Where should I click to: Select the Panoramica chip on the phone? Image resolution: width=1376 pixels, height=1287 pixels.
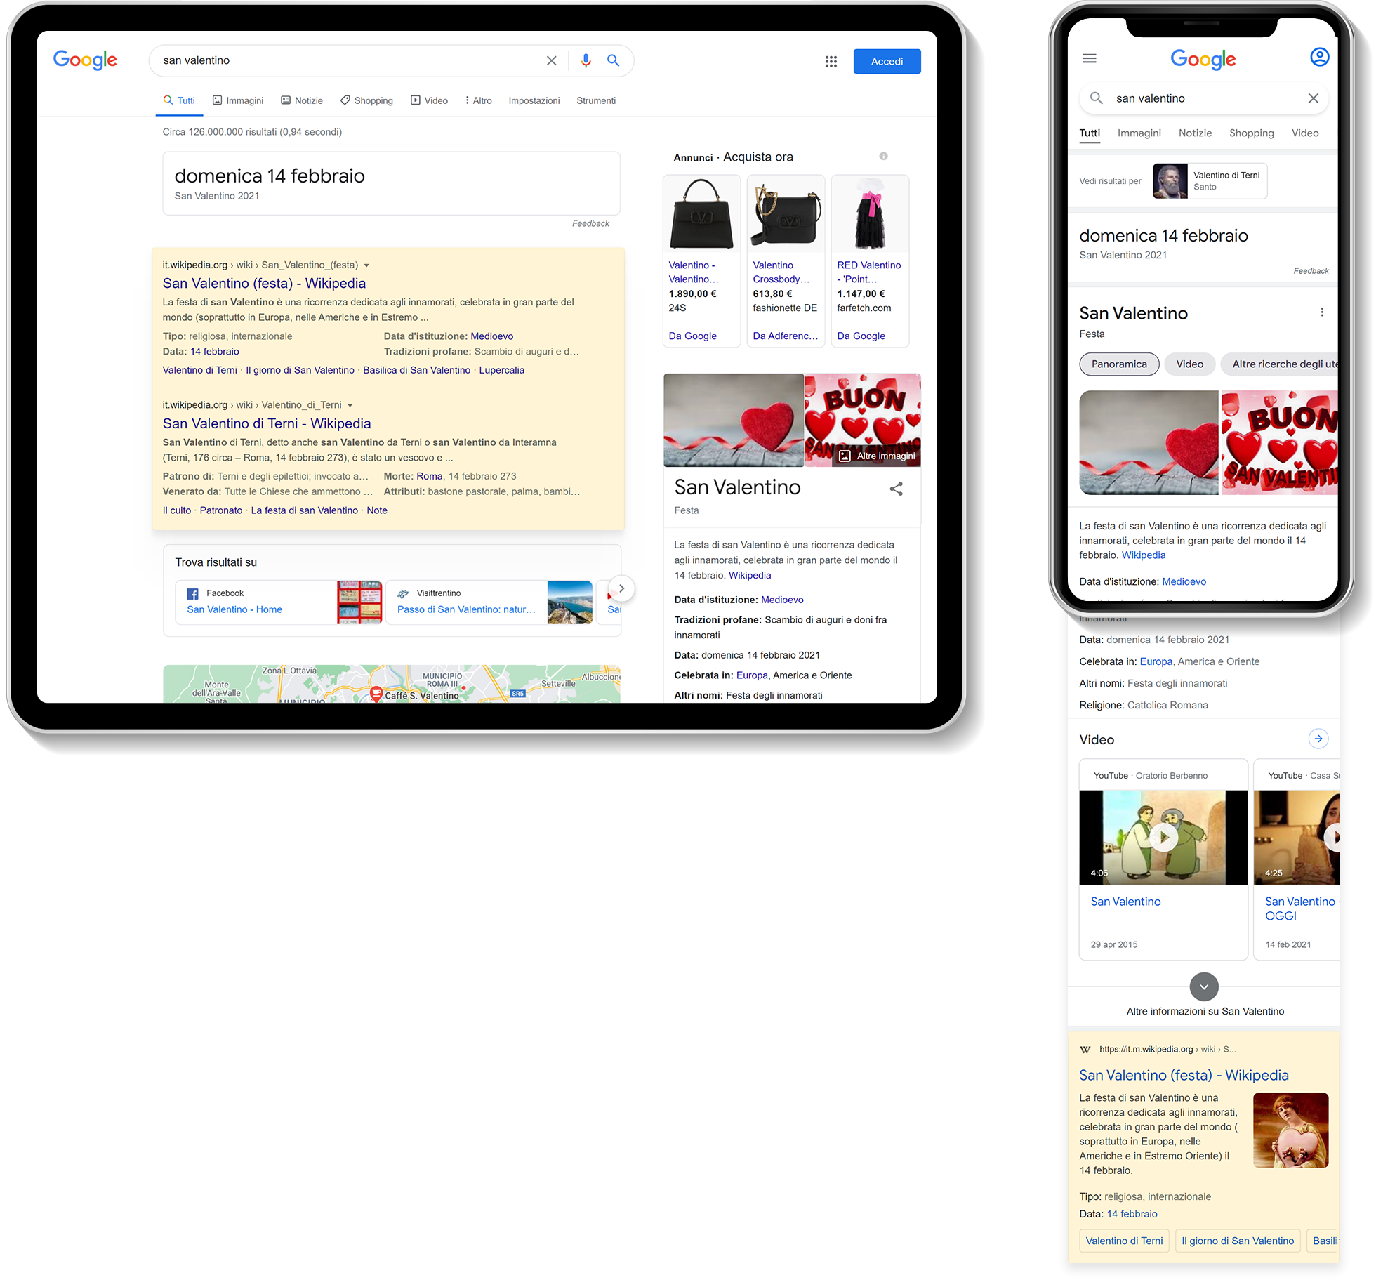coord(1119,364)
